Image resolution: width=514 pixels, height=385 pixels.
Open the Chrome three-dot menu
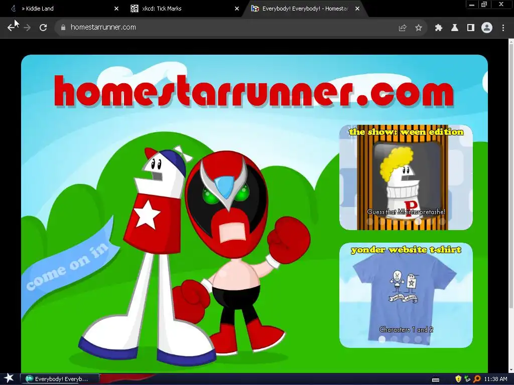click(x=503, y=28)
